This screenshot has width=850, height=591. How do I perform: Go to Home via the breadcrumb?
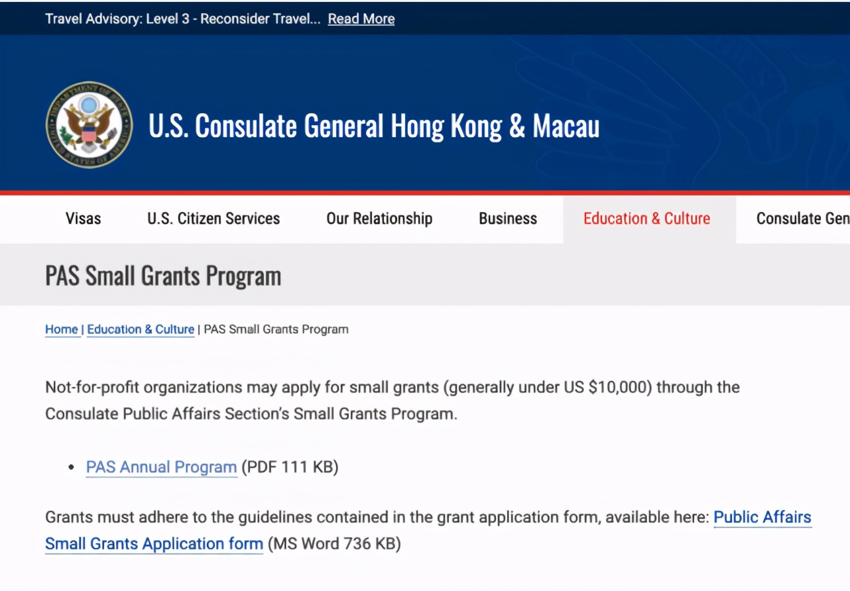[x=62, y=329]
